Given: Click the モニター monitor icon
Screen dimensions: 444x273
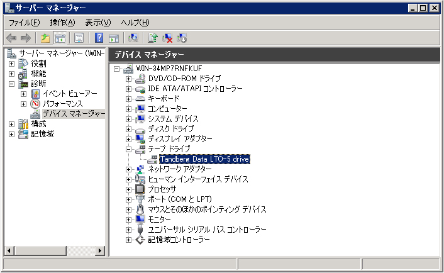Looking at the screenshot, I should click(x=140, y=220).
